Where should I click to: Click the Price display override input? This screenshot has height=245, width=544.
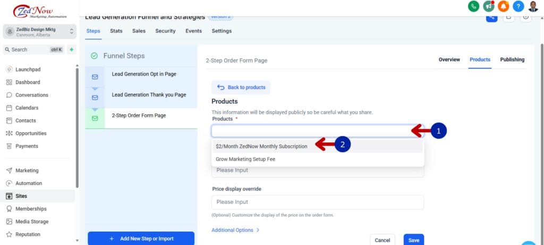pyautogui.click(x=317, y=202)
